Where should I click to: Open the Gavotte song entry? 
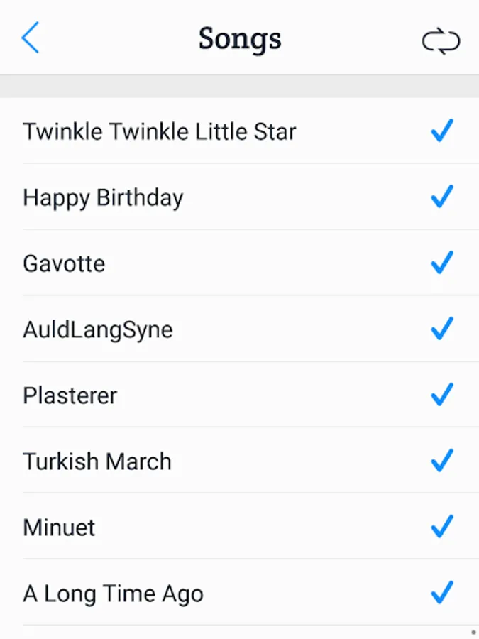(x=64, y=263)
